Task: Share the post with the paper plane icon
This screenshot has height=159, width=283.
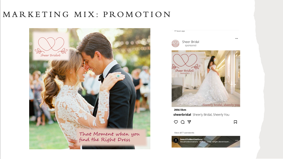Action: pyautogui.click(x=189, y=122)
